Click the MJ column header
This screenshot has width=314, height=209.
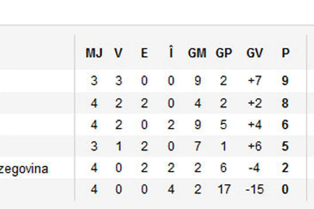(94, 53)
